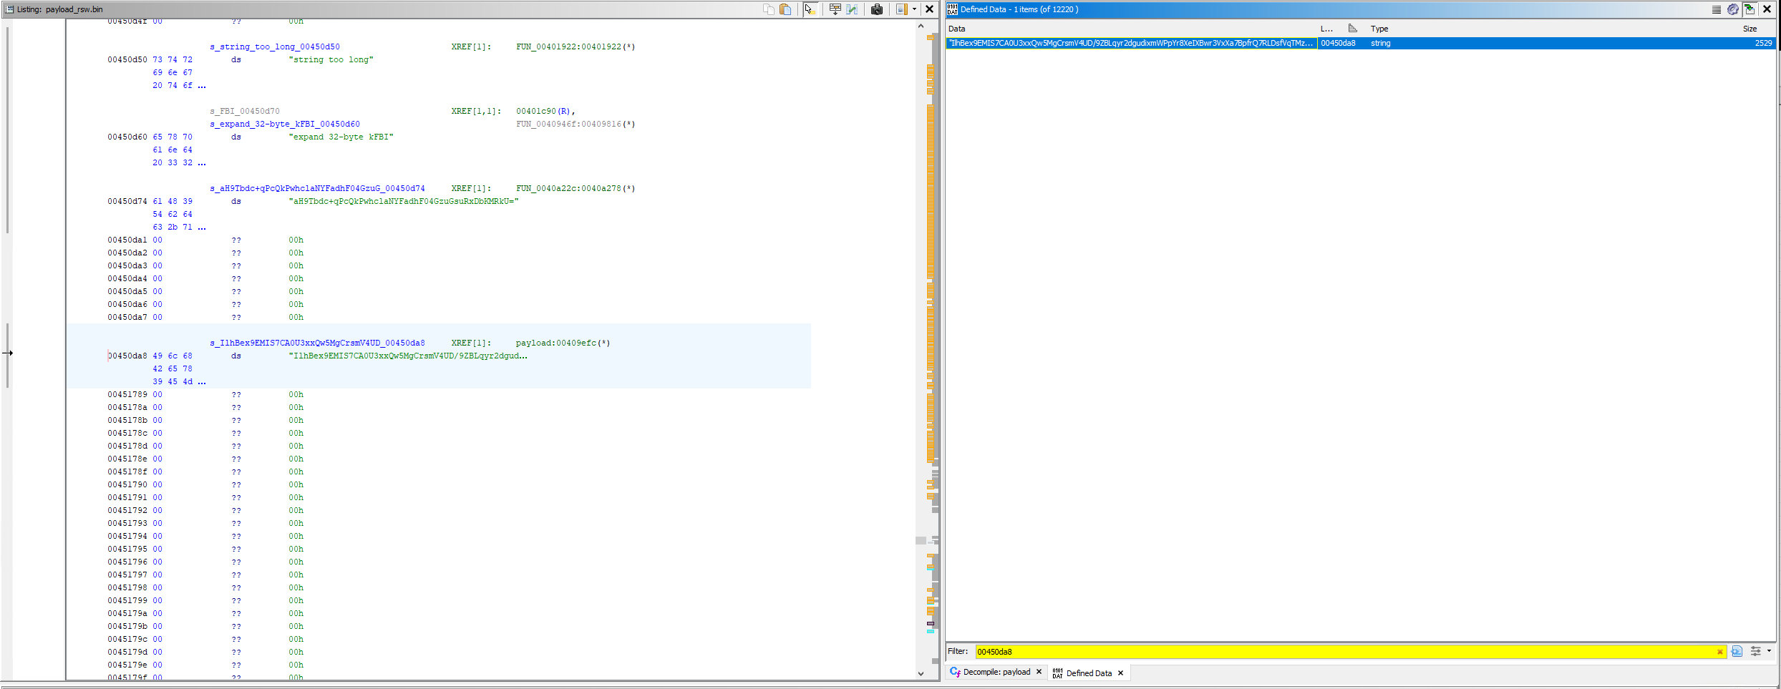
Task: Click address 00450da1 in Listing
Action: 127,240
